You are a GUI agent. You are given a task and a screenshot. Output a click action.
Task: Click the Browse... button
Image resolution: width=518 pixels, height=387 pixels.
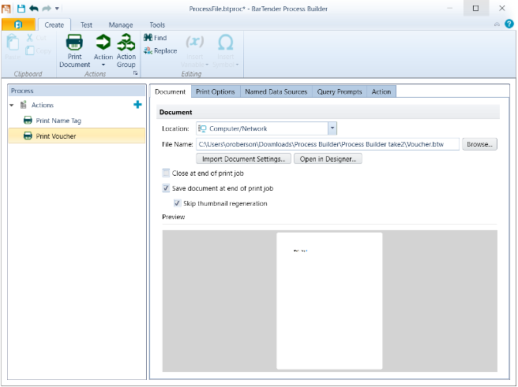[479, 144]
